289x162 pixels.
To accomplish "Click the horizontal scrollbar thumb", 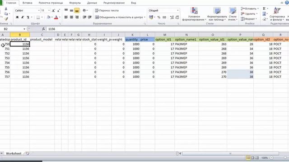I will [230, 153].
